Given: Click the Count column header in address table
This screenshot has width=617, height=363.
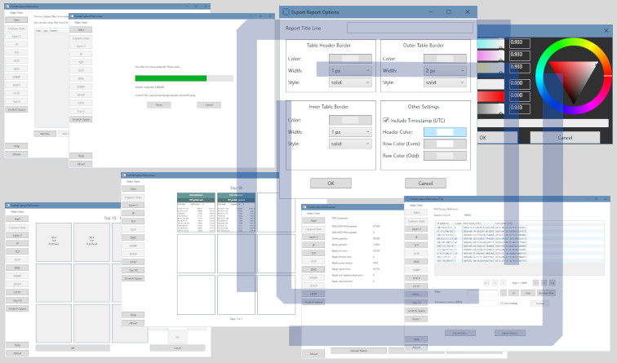Looking at the screenshot, I should point(459,224).
